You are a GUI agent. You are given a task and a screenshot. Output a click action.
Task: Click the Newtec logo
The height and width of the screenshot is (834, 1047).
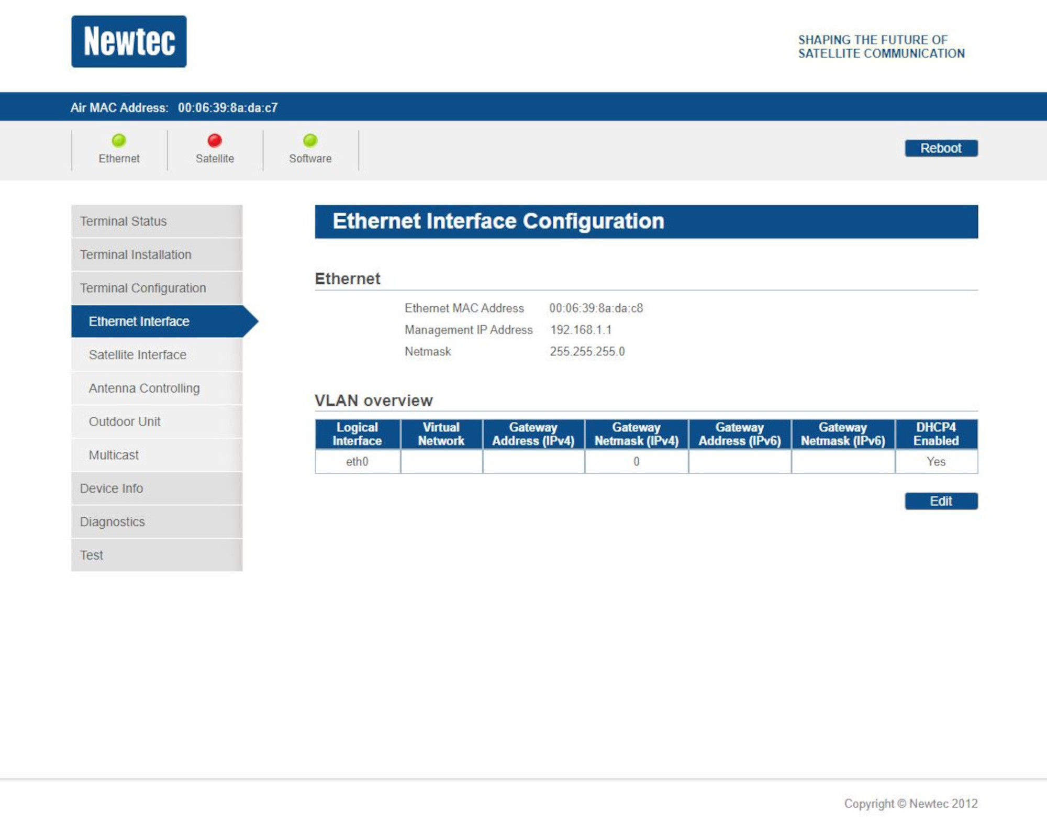click(127, 42)
